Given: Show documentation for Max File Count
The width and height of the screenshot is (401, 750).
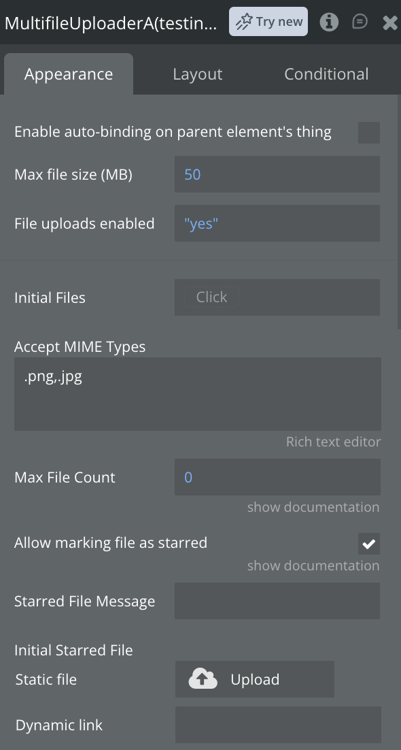Looking at the screenshot, I should click(313, 507).
